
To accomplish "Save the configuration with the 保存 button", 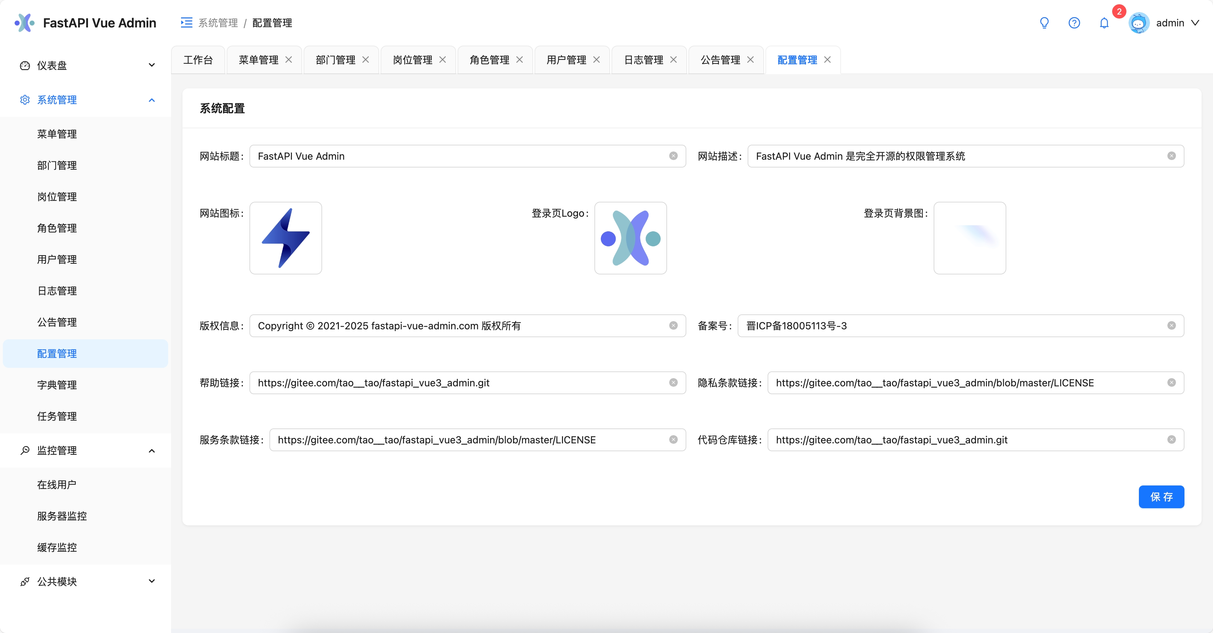I will tap(1161, 497).
